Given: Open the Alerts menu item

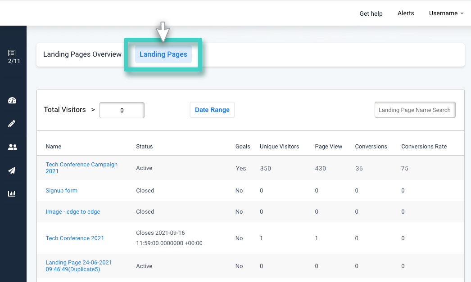Looking at the screenshot, I should [406, 13].
